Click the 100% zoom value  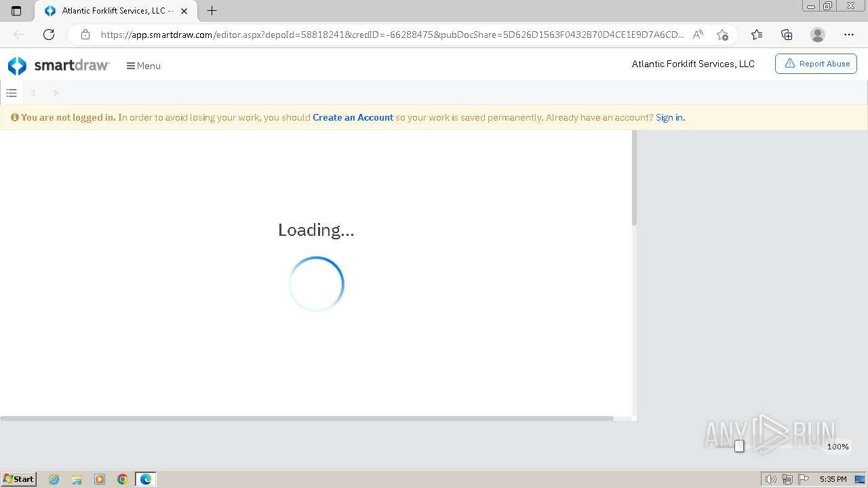(837, 447)
